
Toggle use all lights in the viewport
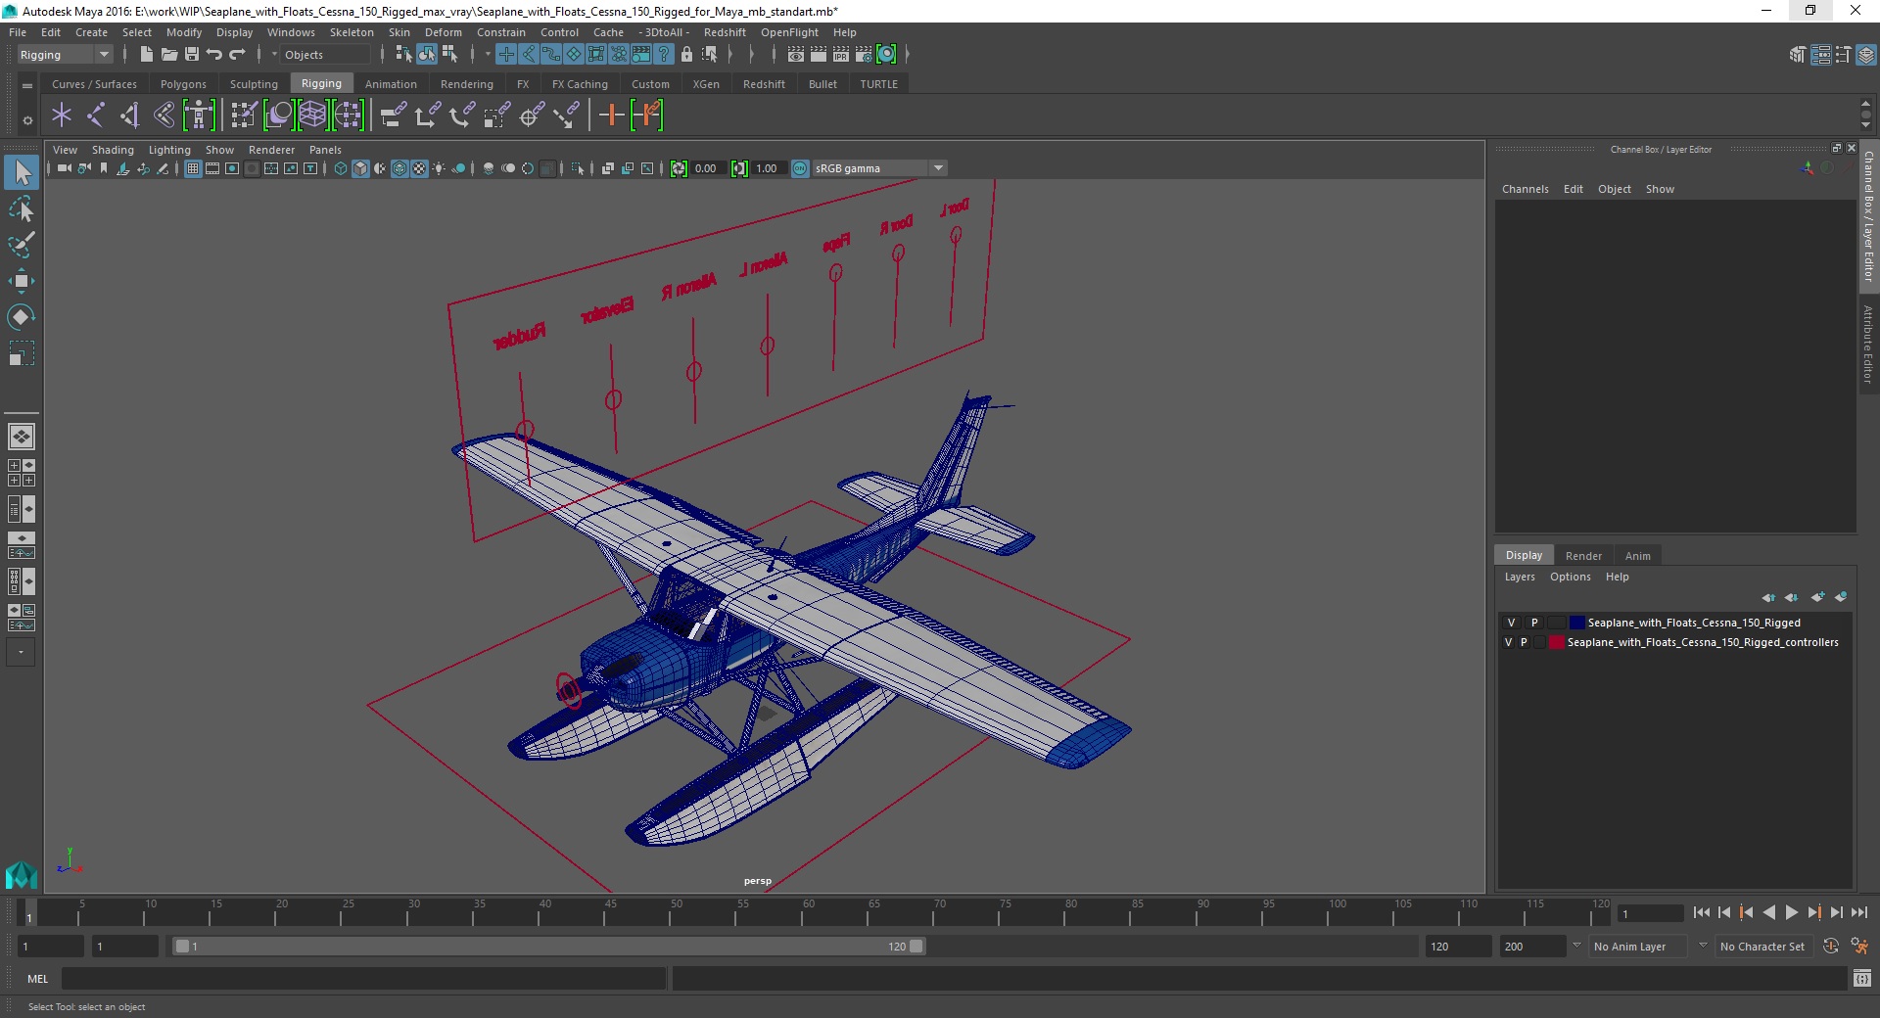(439, 168)
